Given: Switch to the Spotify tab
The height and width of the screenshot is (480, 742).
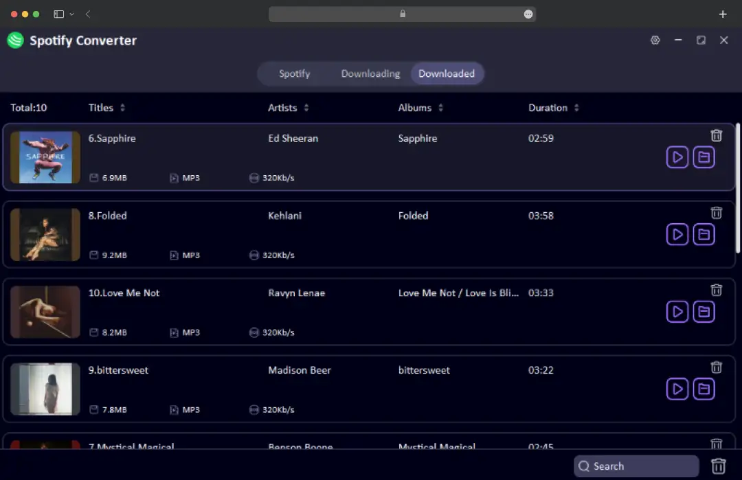Looking at the screenshot, I should pos(294,73).
